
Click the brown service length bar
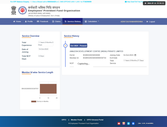48,89
